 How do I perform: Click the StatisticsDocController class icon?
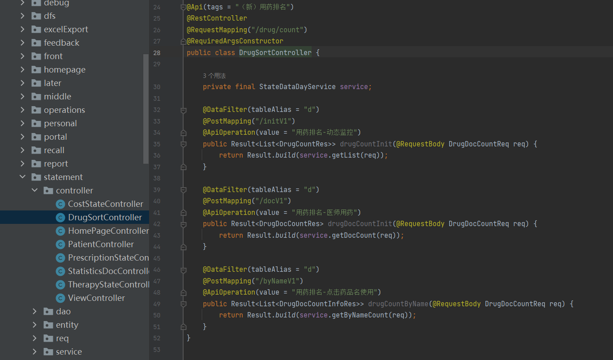pos(60,271)
